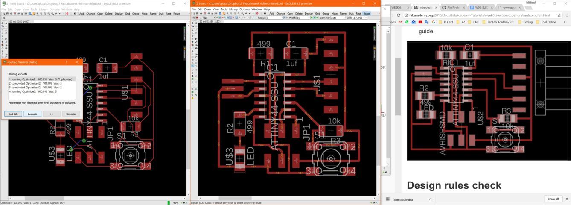571x205 pixels.
Task: Open Draw menu in right EAGLE window
Action: click(207, 9)
